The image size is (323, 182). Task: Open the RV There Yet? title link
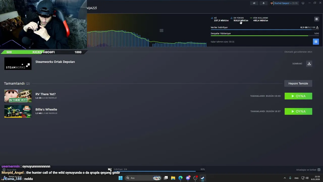(45, 94)
